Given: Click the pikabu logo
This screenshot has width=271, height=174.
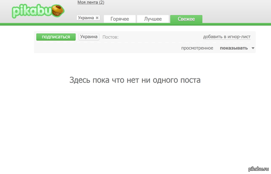Looking at the screenshot, I should point(38,11).
